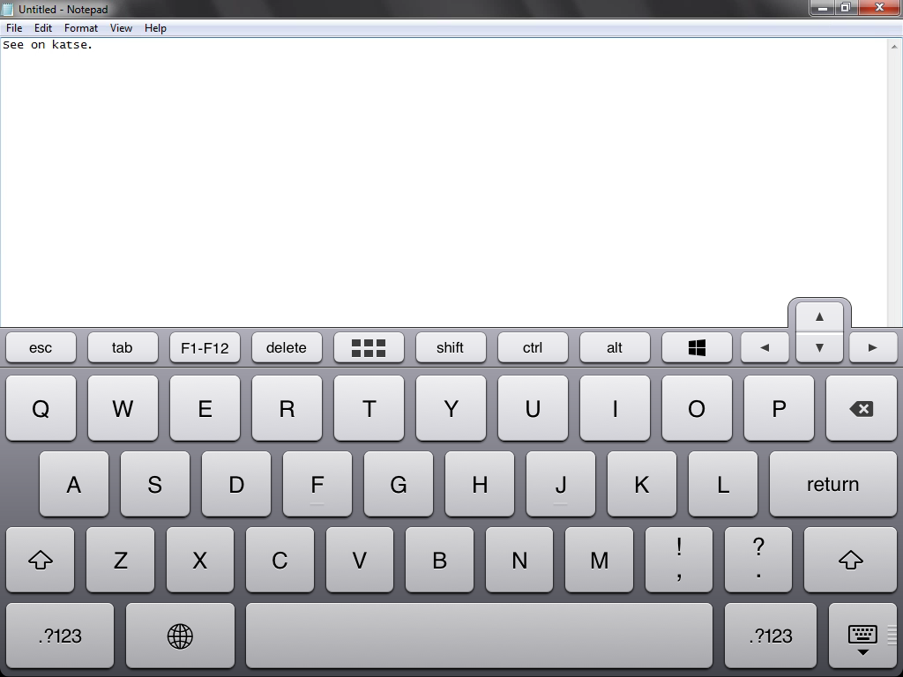Hide the on-screen keyboard

pyautogui.click(x=862, y=636)
